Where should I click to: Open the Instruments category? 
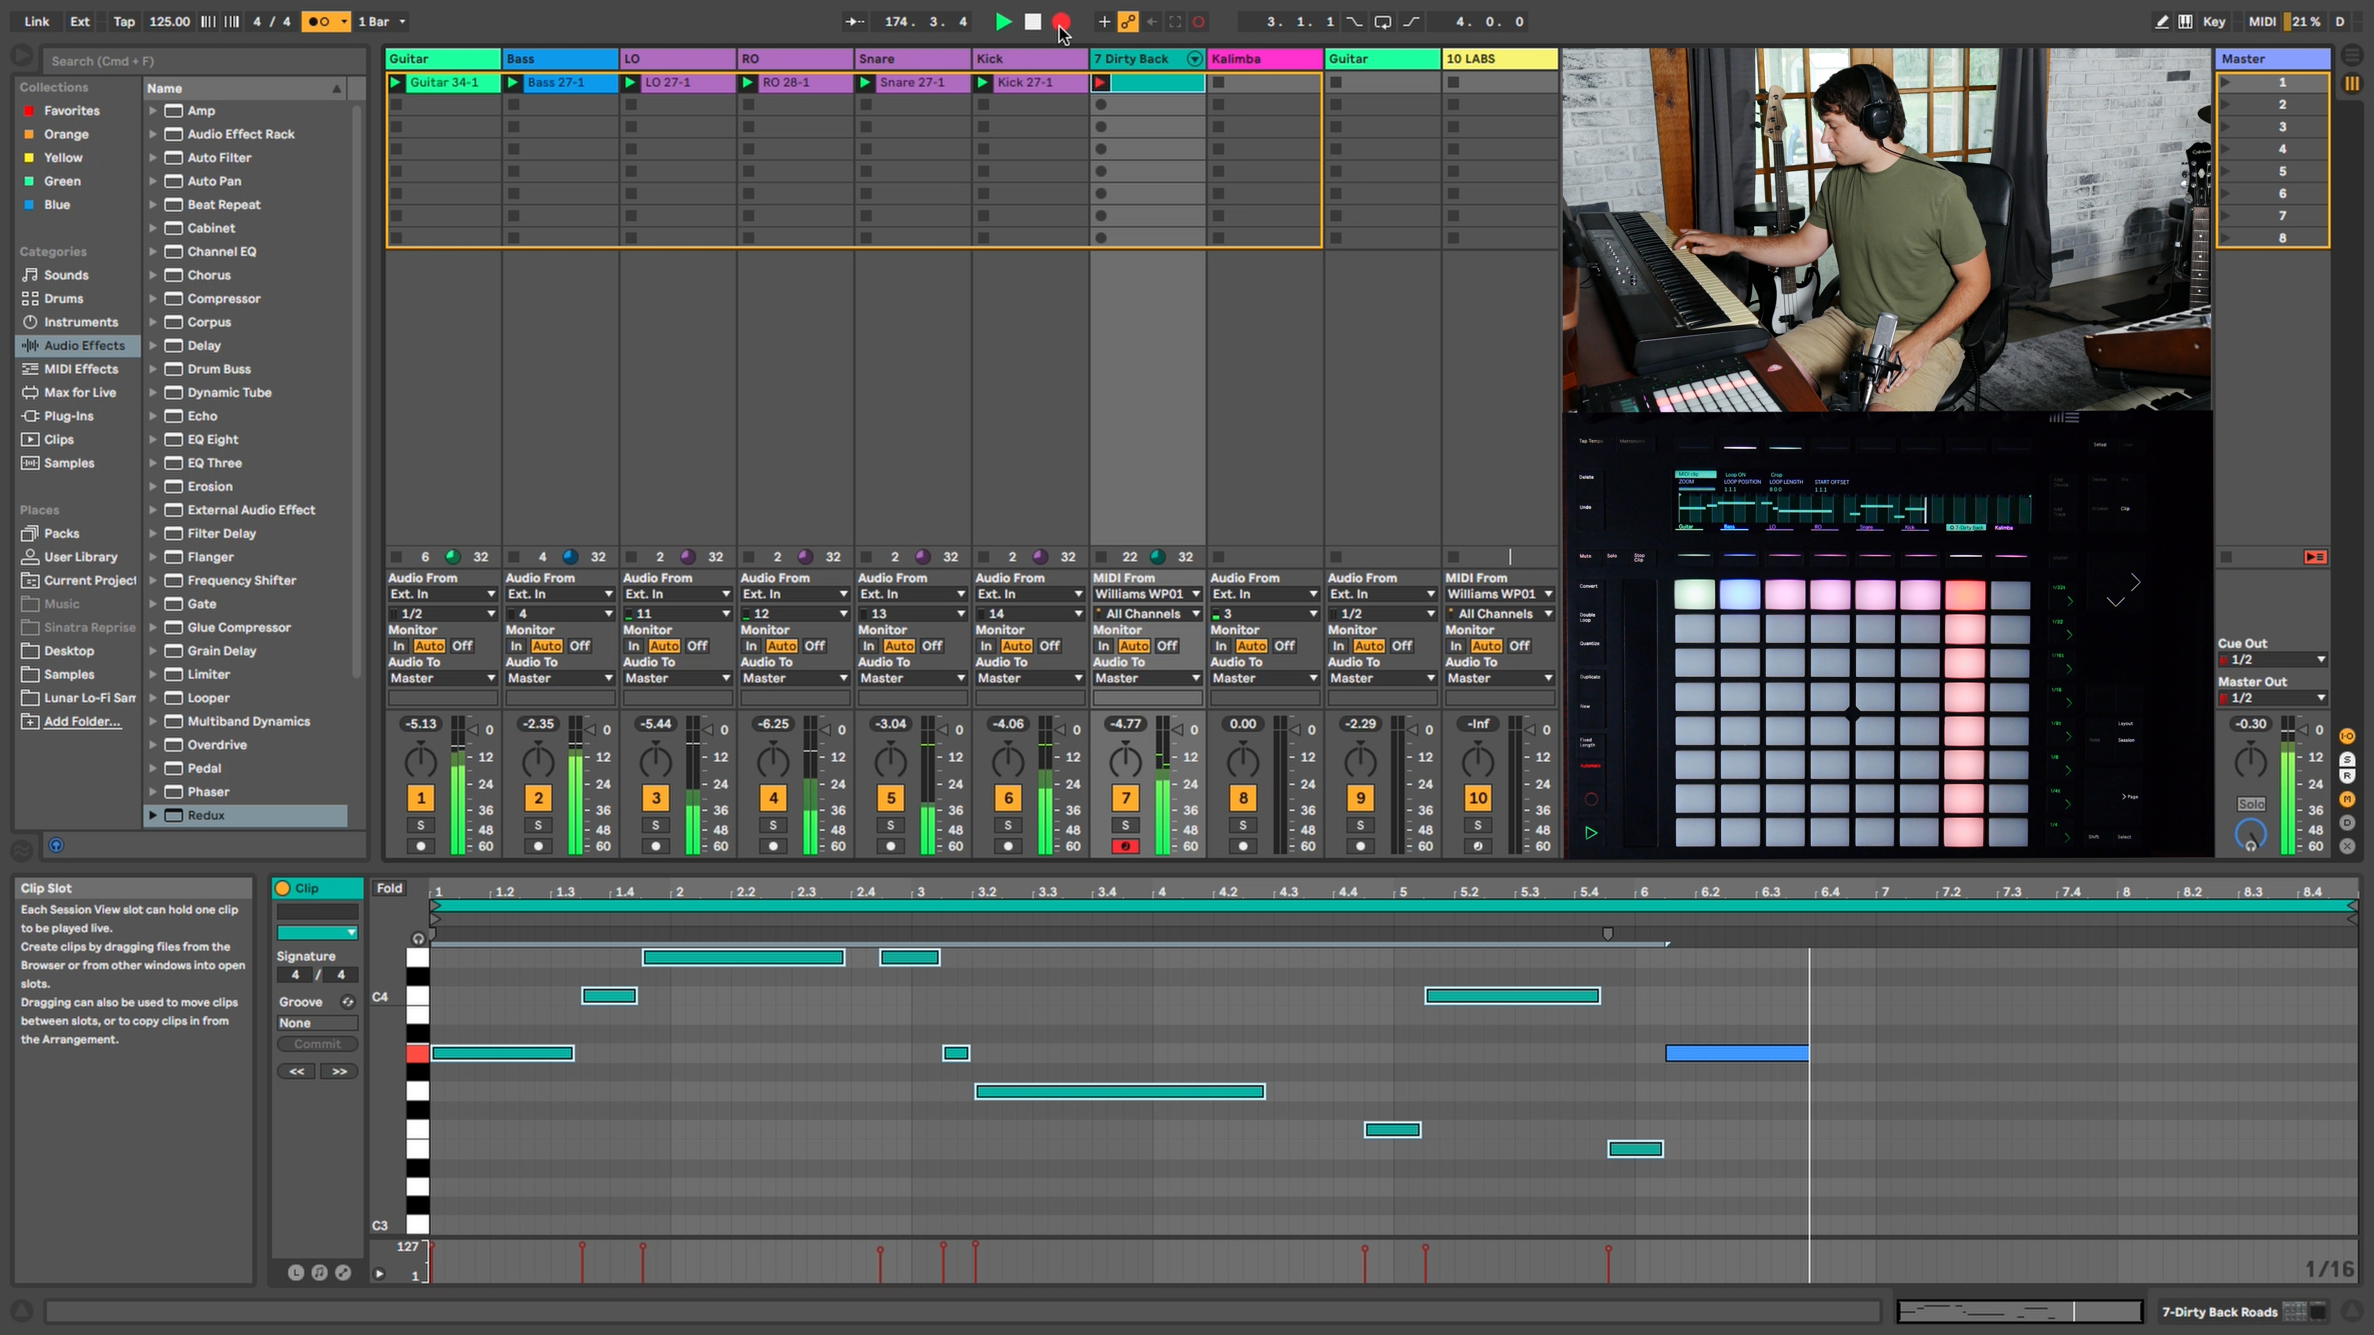tap(80, 323)
